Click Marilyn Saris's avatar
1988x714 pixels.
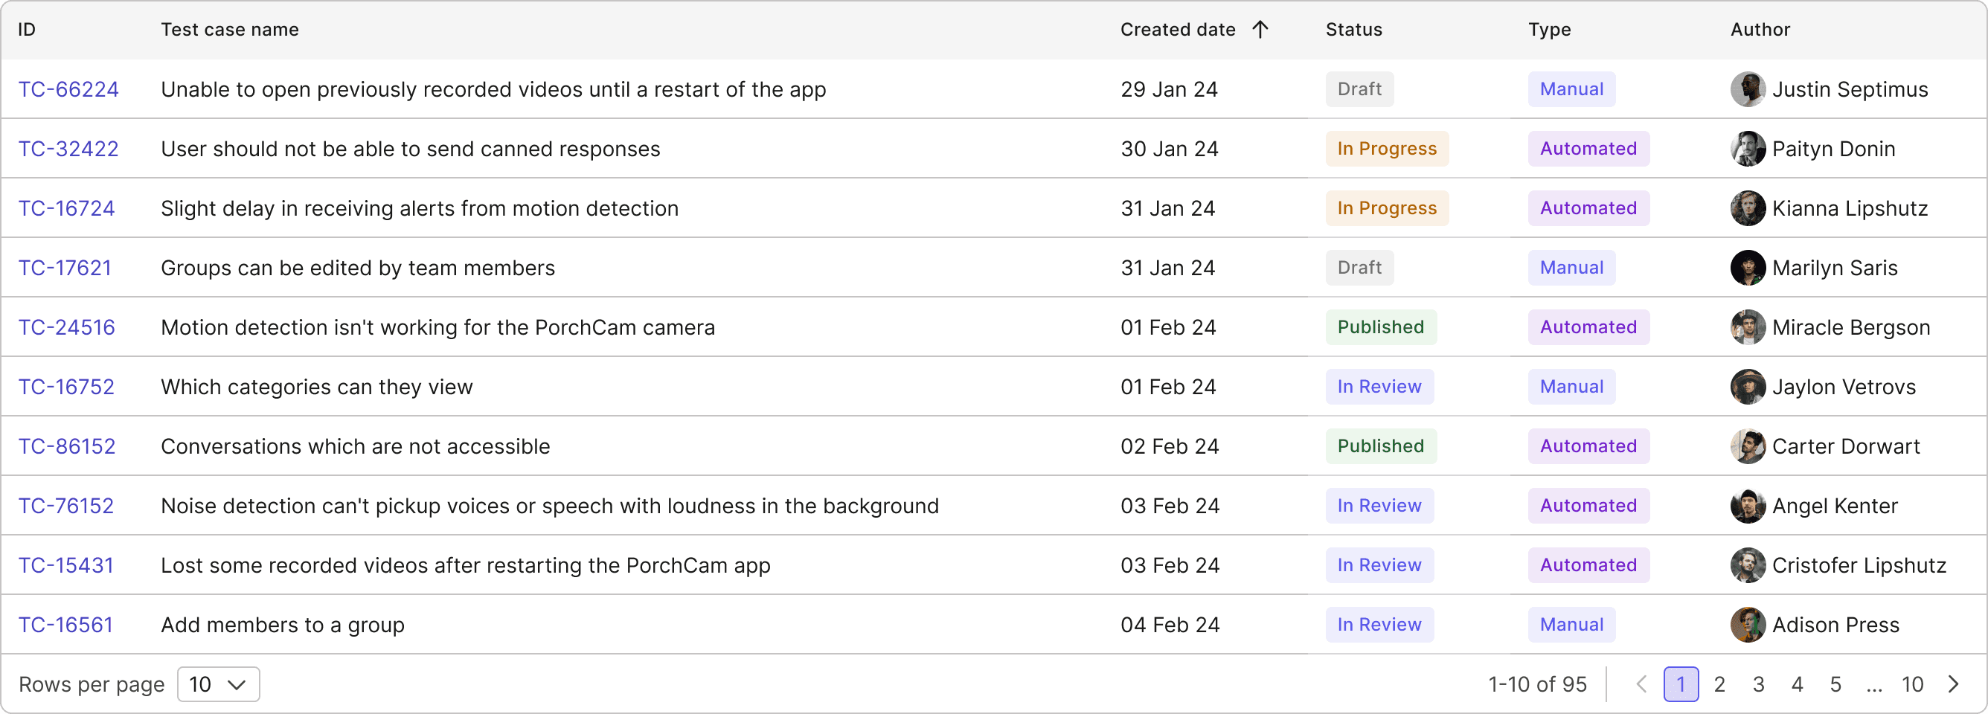coord(1748,268)
